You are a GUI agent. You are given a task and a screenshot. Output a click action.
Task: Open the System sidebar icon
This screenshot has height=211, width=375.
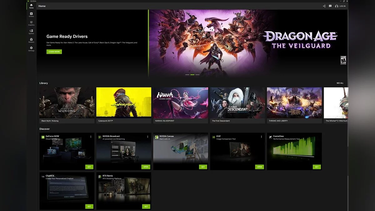point(31,32)
